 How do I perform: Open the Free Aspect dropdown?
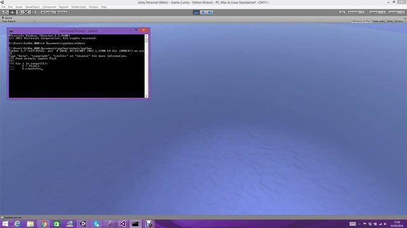click(x=18, y=21)
